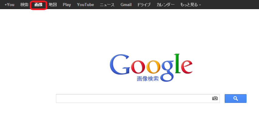Click the Google 画像検索 logo
259x138 pixels.
tap(151, 67)
